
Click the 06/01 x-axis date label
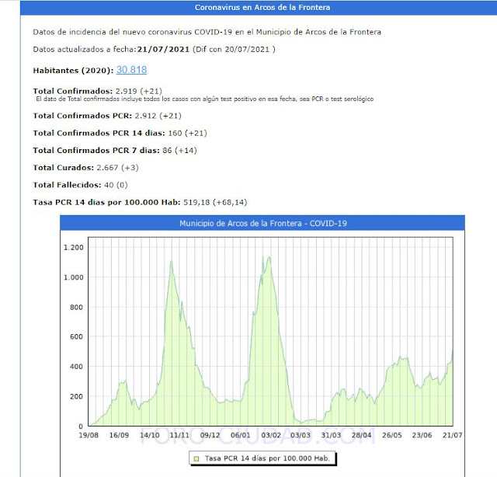tap(240, 435)
